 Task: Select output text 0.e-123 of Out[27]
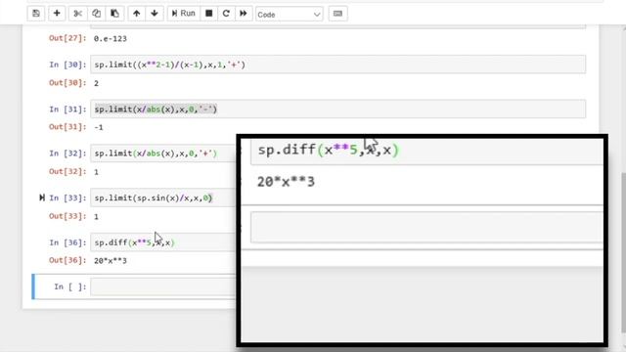coord(111,39)
